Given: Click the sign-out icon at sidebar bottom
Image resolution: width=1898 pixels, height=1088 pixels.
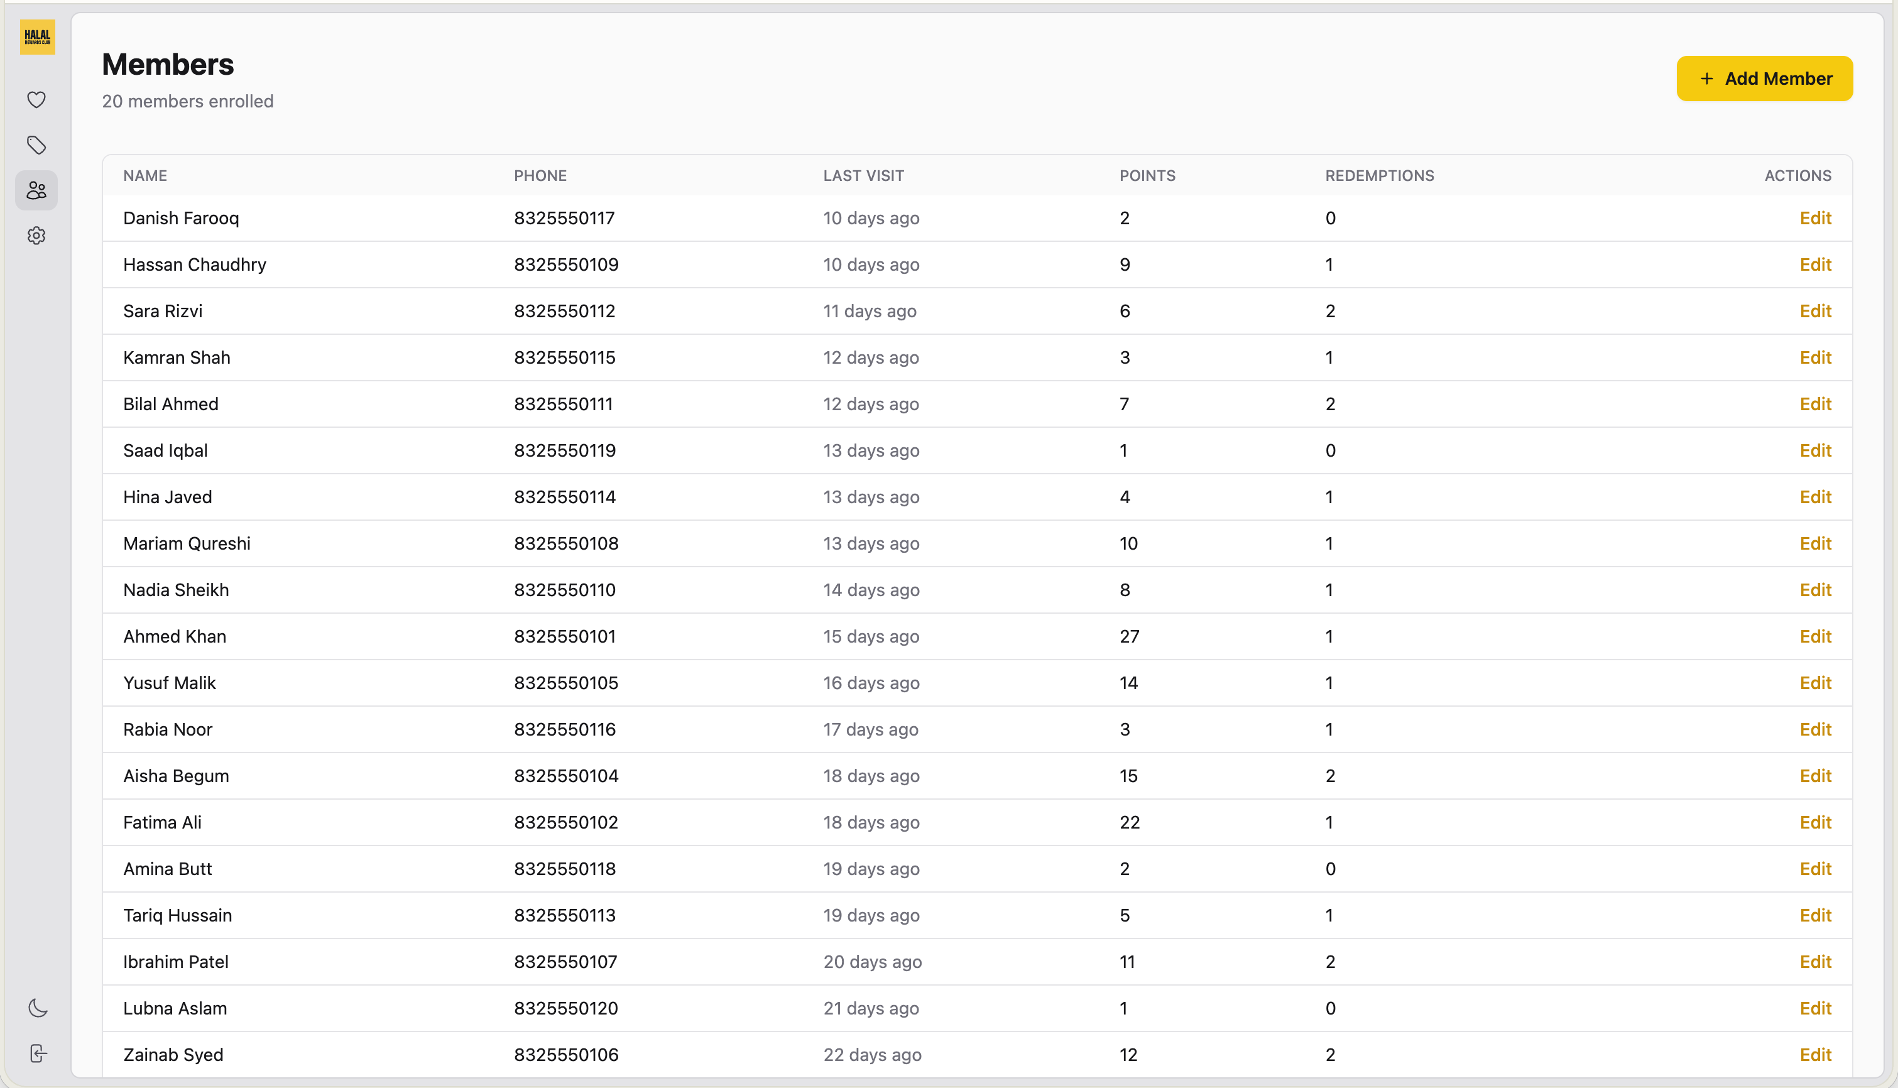Looking at the screenshot, I should (36, 1053).
